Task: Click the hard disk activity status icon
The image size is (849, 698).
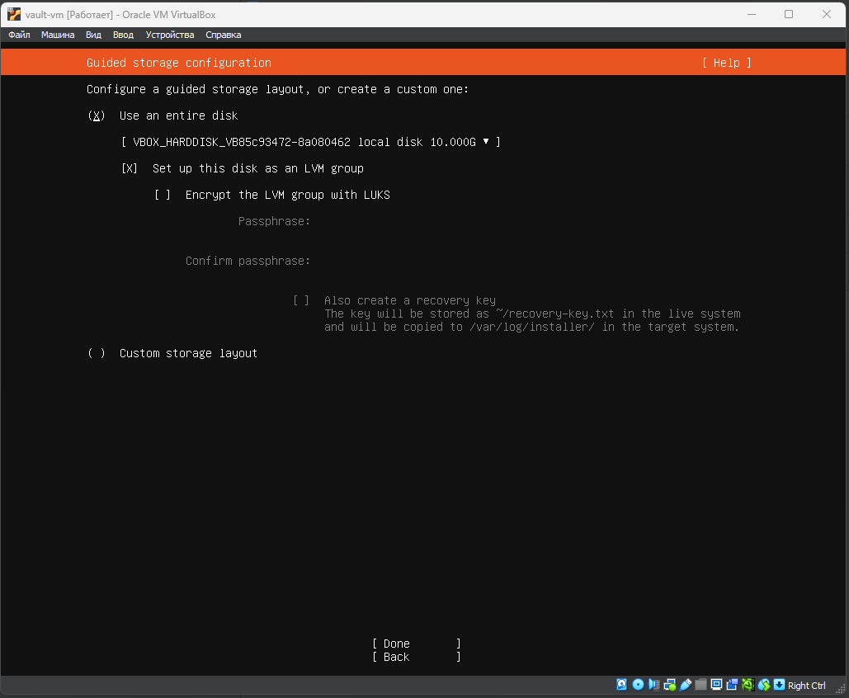Action: [x=621, y=685]
